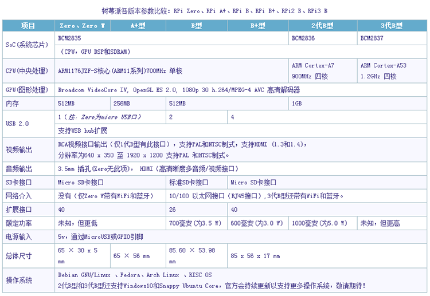Image resolution: width=430 pixels, height=296 pixels.
Task: Click the SD卡接口 row label
Action: click(29, 183)
